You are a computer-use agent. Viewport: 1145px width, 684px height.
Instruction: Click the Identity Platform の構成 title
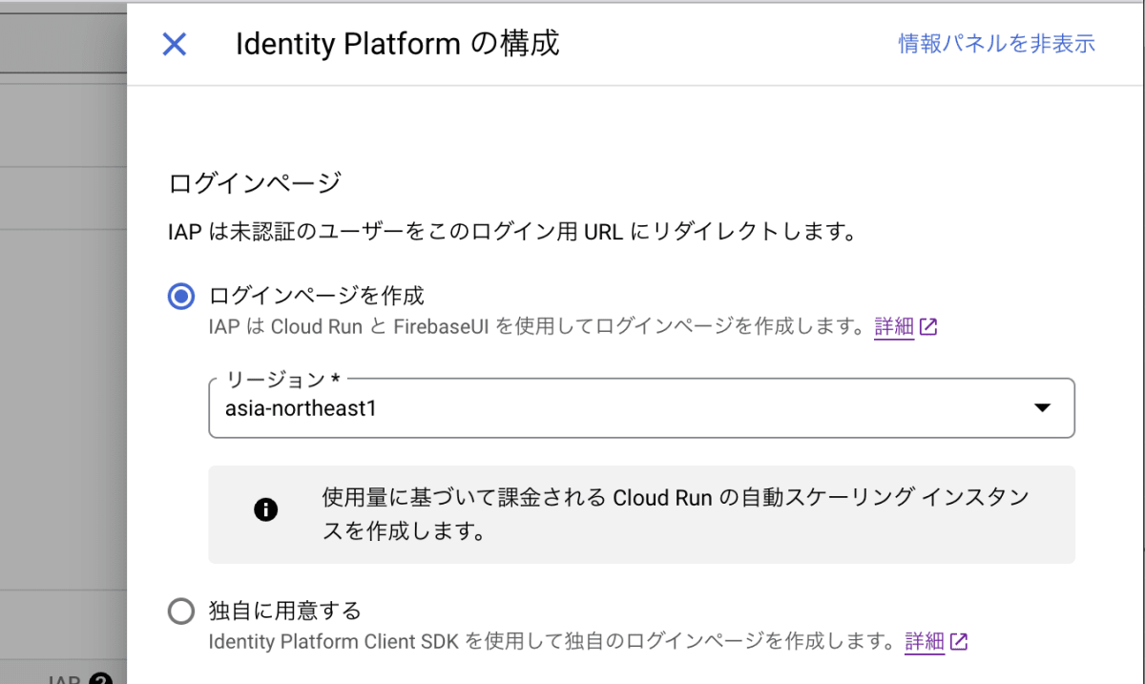coord(397,44)
